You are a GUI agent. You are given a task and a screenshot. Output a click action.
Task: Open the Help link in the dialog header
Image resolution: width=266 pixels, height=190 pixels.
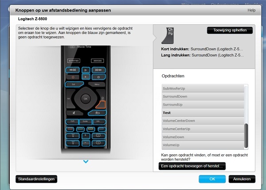click(x=251, y=10)
